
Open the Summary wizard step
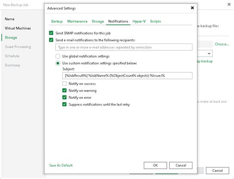(x=12, y=65)
